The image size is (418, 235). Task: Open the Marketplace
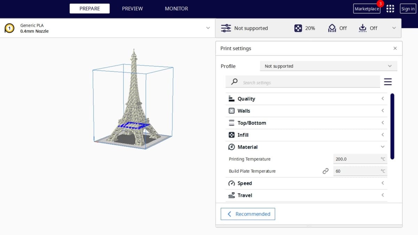pos(367,9)
